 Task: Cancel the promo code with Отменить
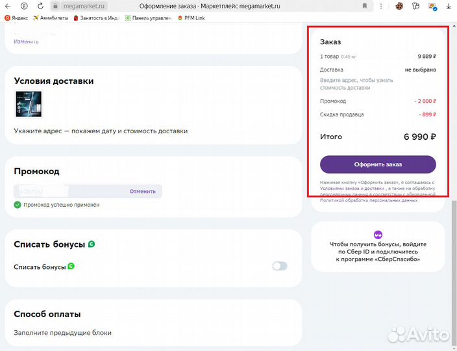click(x=143, y=191)
